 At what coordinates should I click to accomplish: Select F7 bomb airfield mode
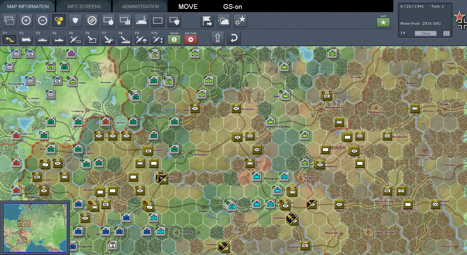point(108,39)
